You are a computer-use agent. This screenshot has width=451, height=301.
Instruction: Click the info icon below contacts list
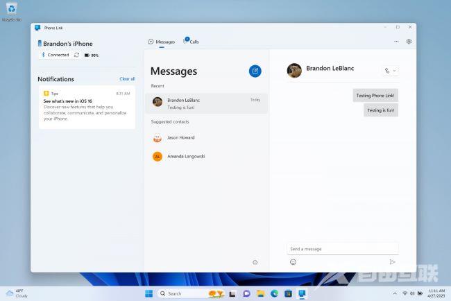click(x=255, y=262)
